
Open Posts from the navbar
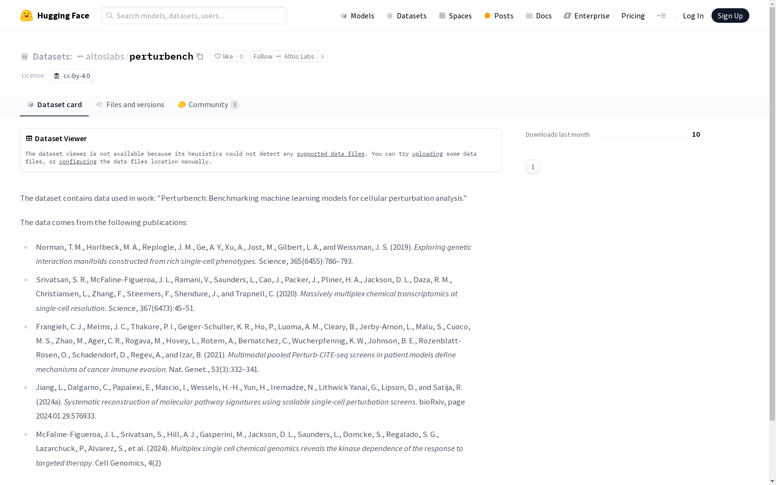pos(499,16)
